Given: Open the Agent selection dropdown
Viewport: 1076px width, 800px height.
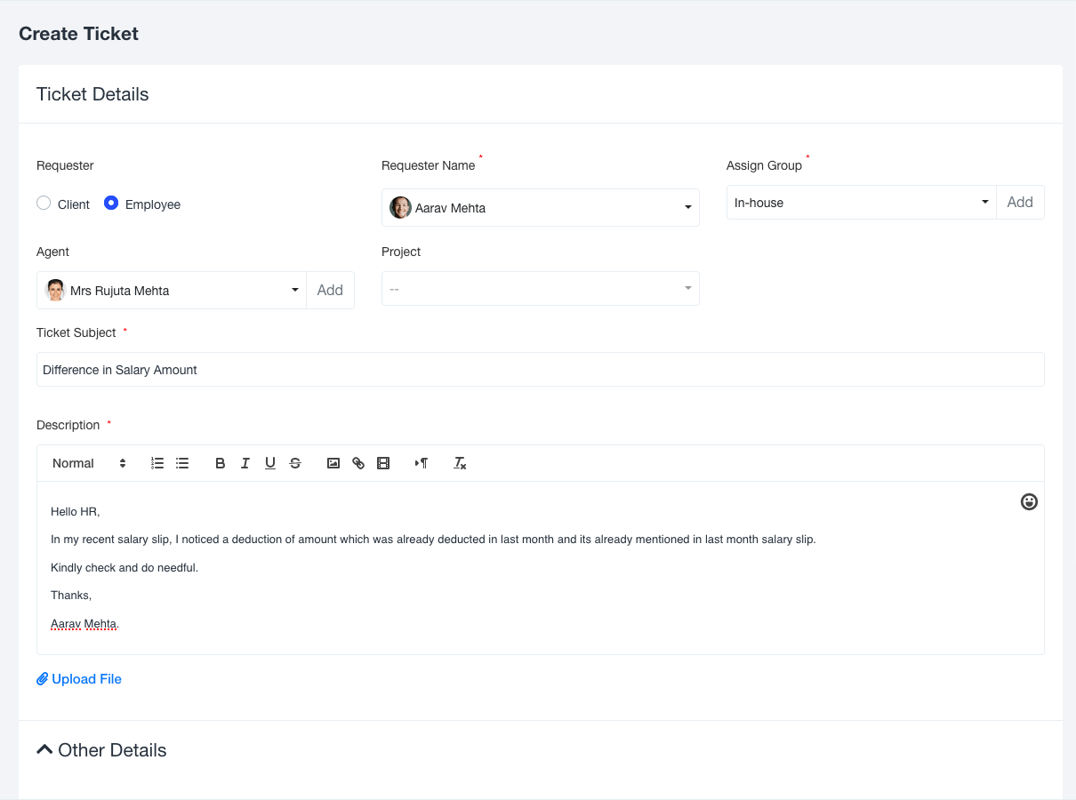Looking at the screenshot, I should tap(172, 291).
